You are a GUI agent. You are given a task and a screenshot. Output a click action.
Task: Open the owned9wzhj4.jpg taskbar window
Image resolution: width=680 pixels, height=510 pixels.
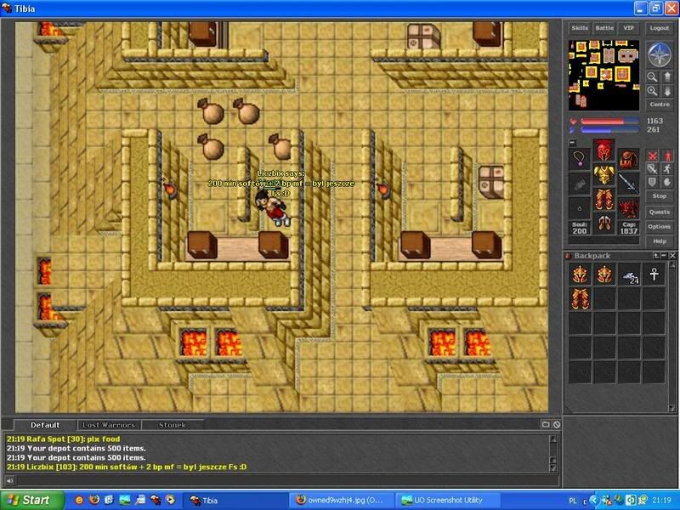(341, 501)
